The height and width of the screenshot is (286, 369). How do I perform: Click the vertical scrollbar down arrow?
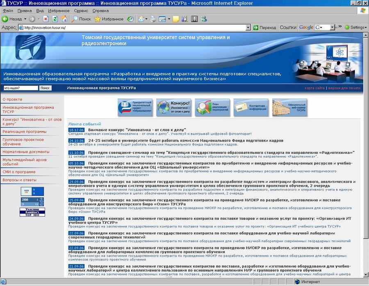(x=365, y=274)
